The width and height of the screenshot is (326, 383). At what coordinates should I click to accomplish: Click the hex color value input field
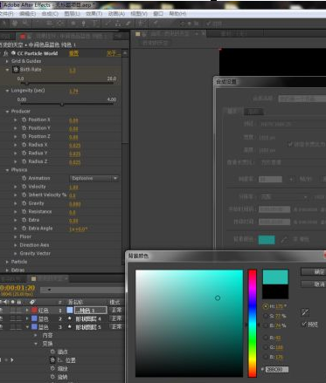point(277,369)
